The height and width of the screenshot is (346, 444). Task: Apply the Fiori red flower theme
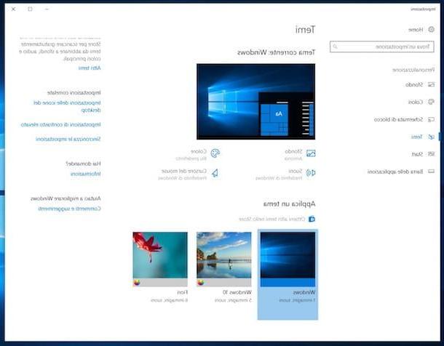(x=160, y=259)
